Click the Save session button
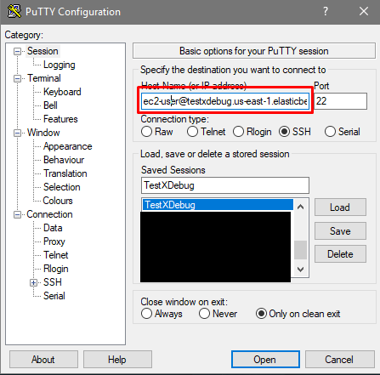The width and height of the screenshot is (380, 375). point(340,231)
